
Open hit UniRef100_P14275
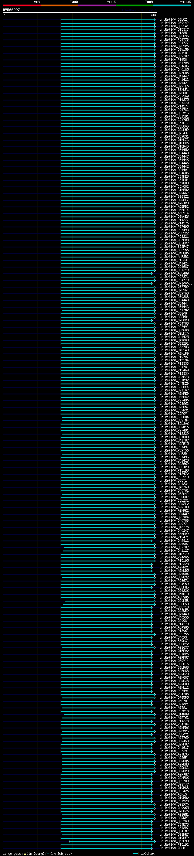point(174,100)
